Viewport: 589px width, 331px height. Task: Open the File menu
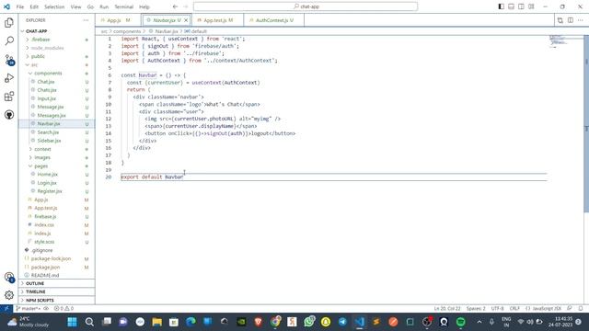pos(20,6)
